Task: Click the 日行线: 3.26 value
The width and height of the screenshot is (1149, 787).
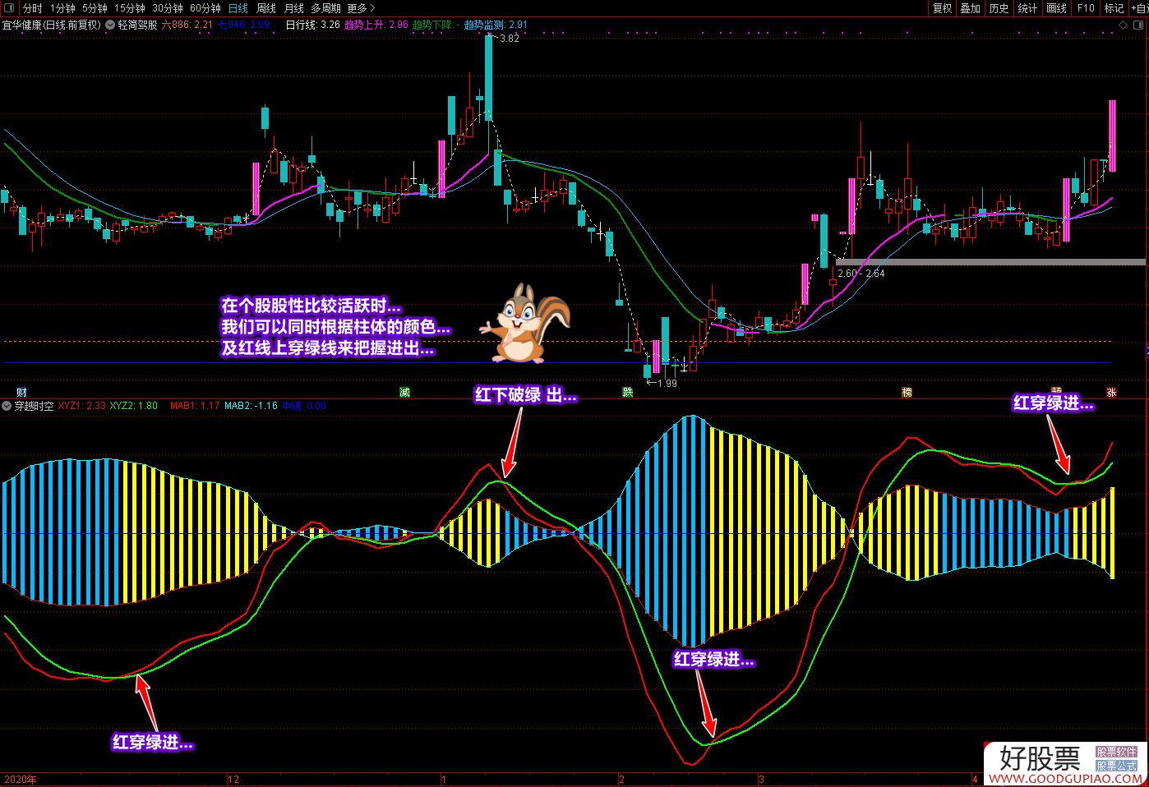Action: click(x=312, y=25)
